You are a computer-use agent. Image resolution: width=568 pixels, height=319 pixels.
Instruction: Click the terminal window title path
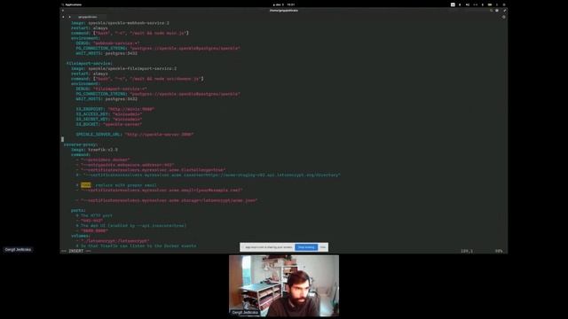[x=284, y=11]
